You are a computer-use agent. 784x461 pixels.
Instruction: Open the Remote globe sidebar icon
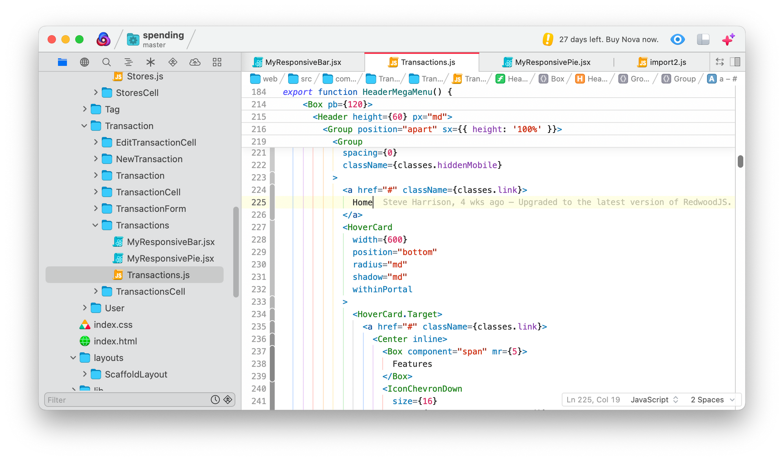click(84, 62)
